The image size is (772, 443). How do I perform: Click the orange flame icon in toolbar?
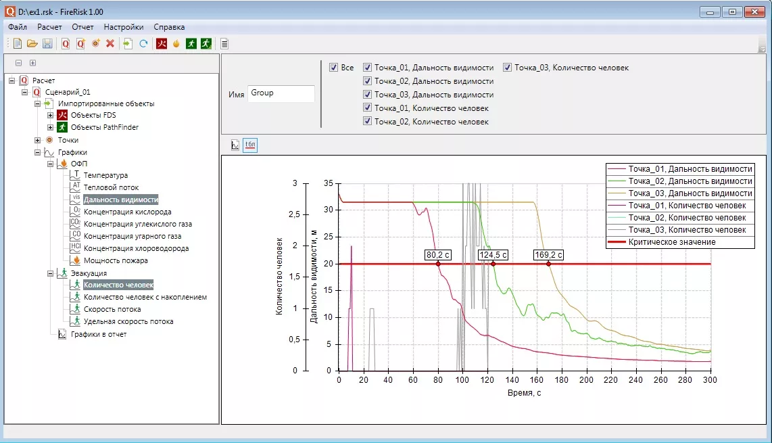pyautogui.click(x=176, y=43)
